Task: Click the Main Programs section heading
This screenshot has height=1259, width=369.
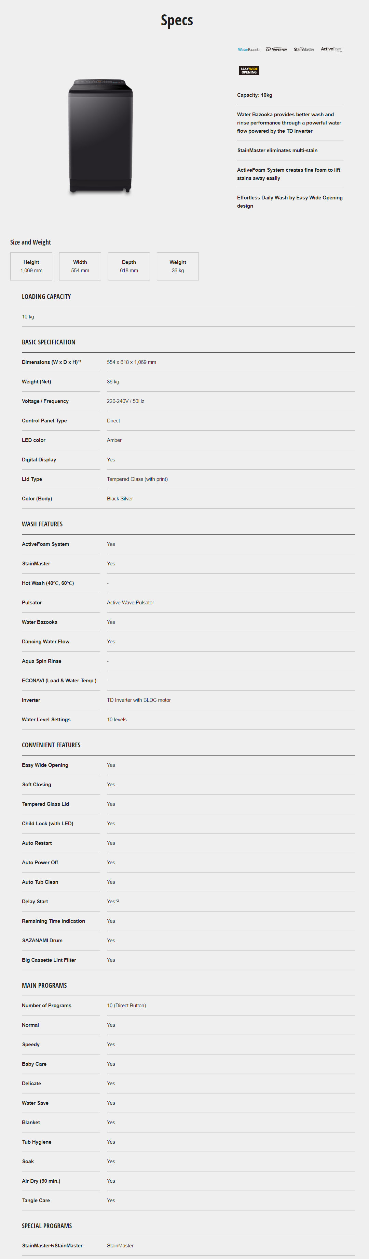Action: (44, 985)
